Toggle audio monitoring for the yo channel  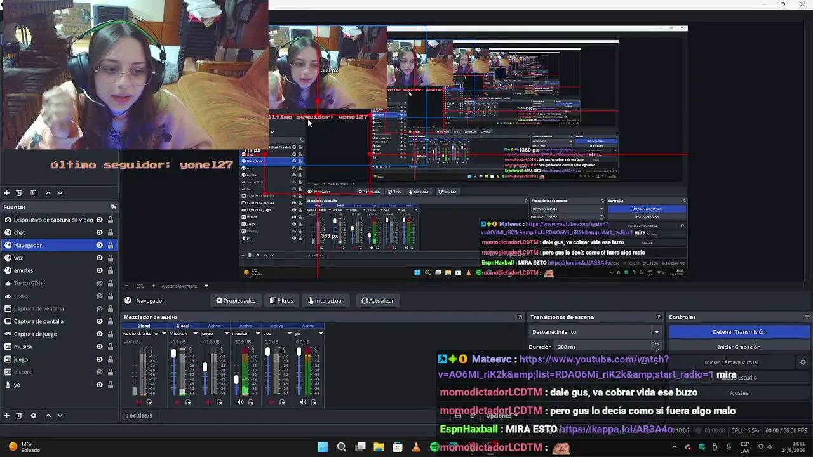tap(313, 402)
